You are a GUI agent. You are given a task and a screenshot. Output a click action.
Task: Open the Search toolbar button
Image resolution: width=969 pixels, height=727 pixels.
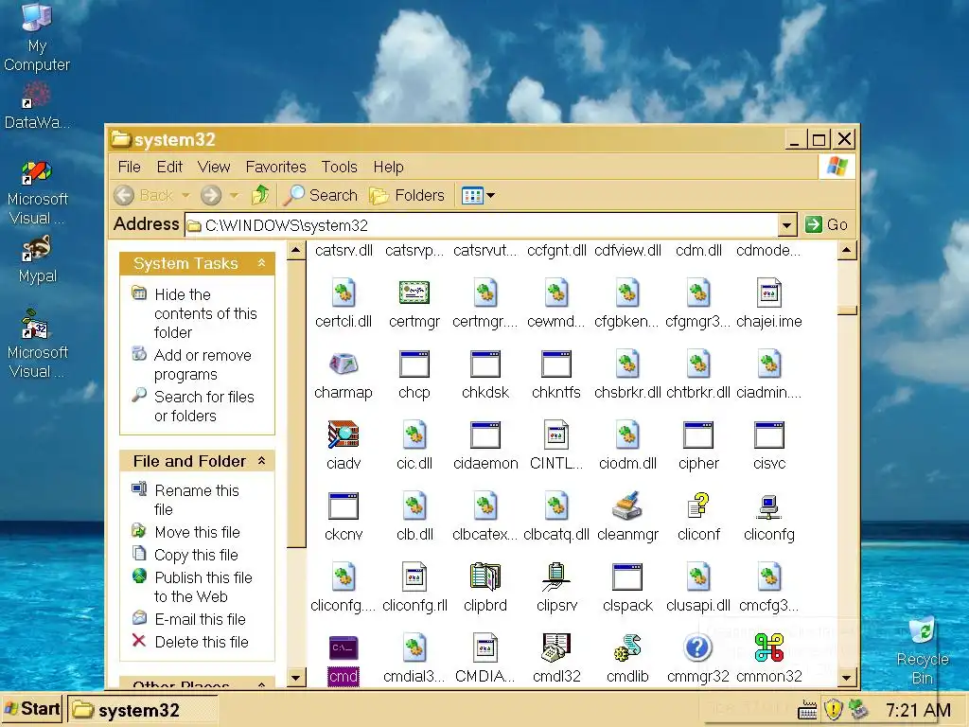[x=321, y=195]
